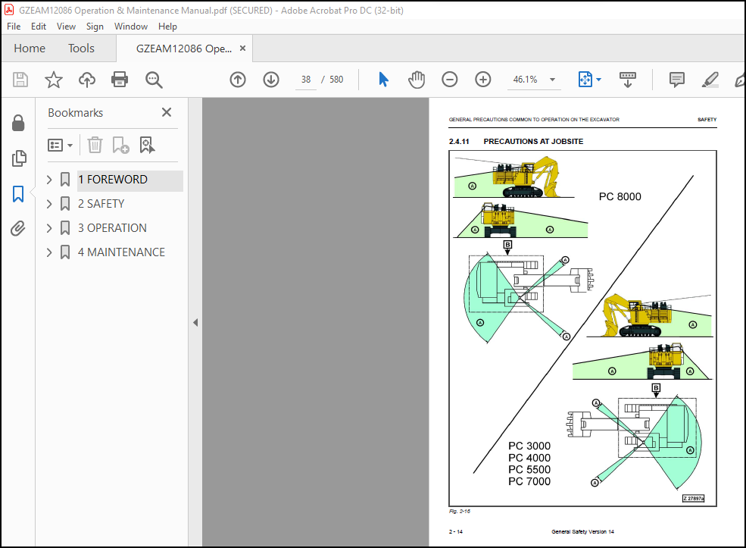
Task: Go to next page arrow
Action: [x=270, y=80]
